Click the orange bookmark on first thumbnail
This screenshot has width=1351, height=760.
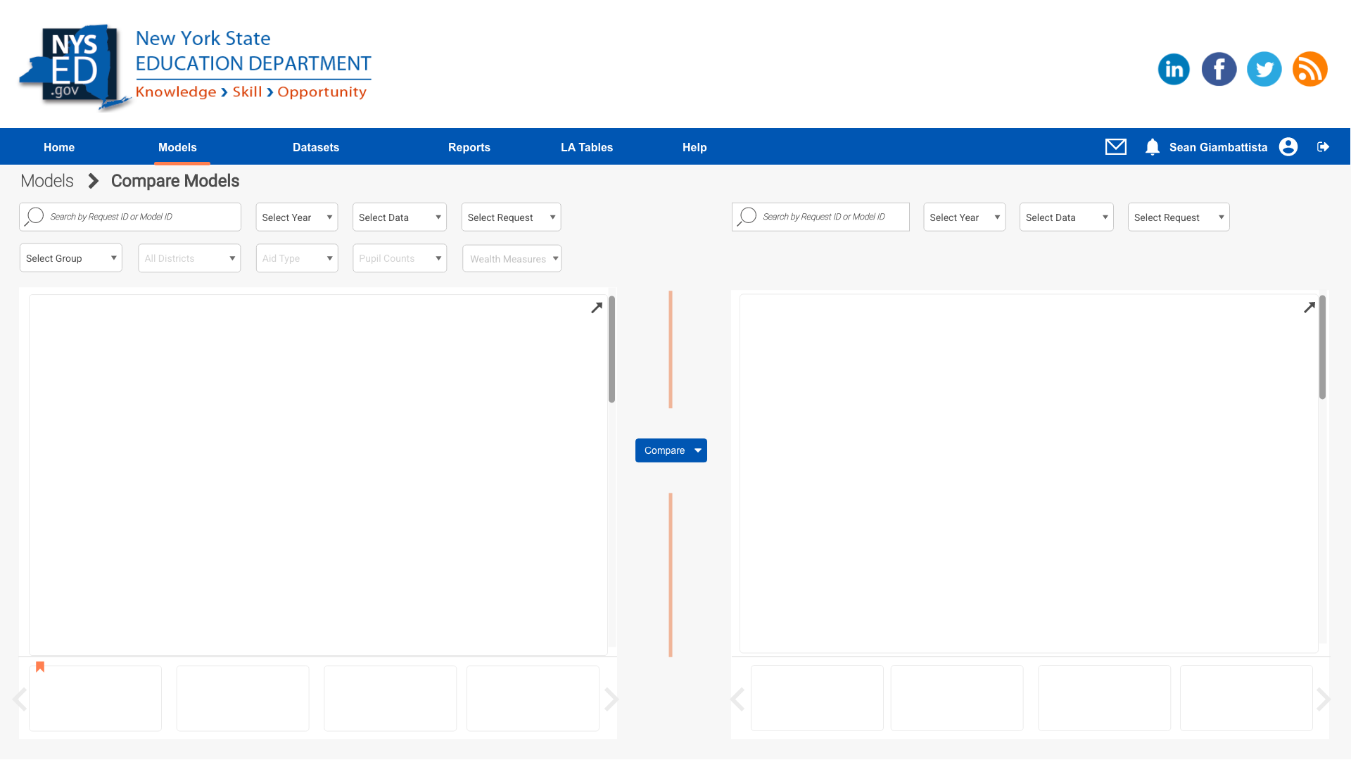(40, 667)
